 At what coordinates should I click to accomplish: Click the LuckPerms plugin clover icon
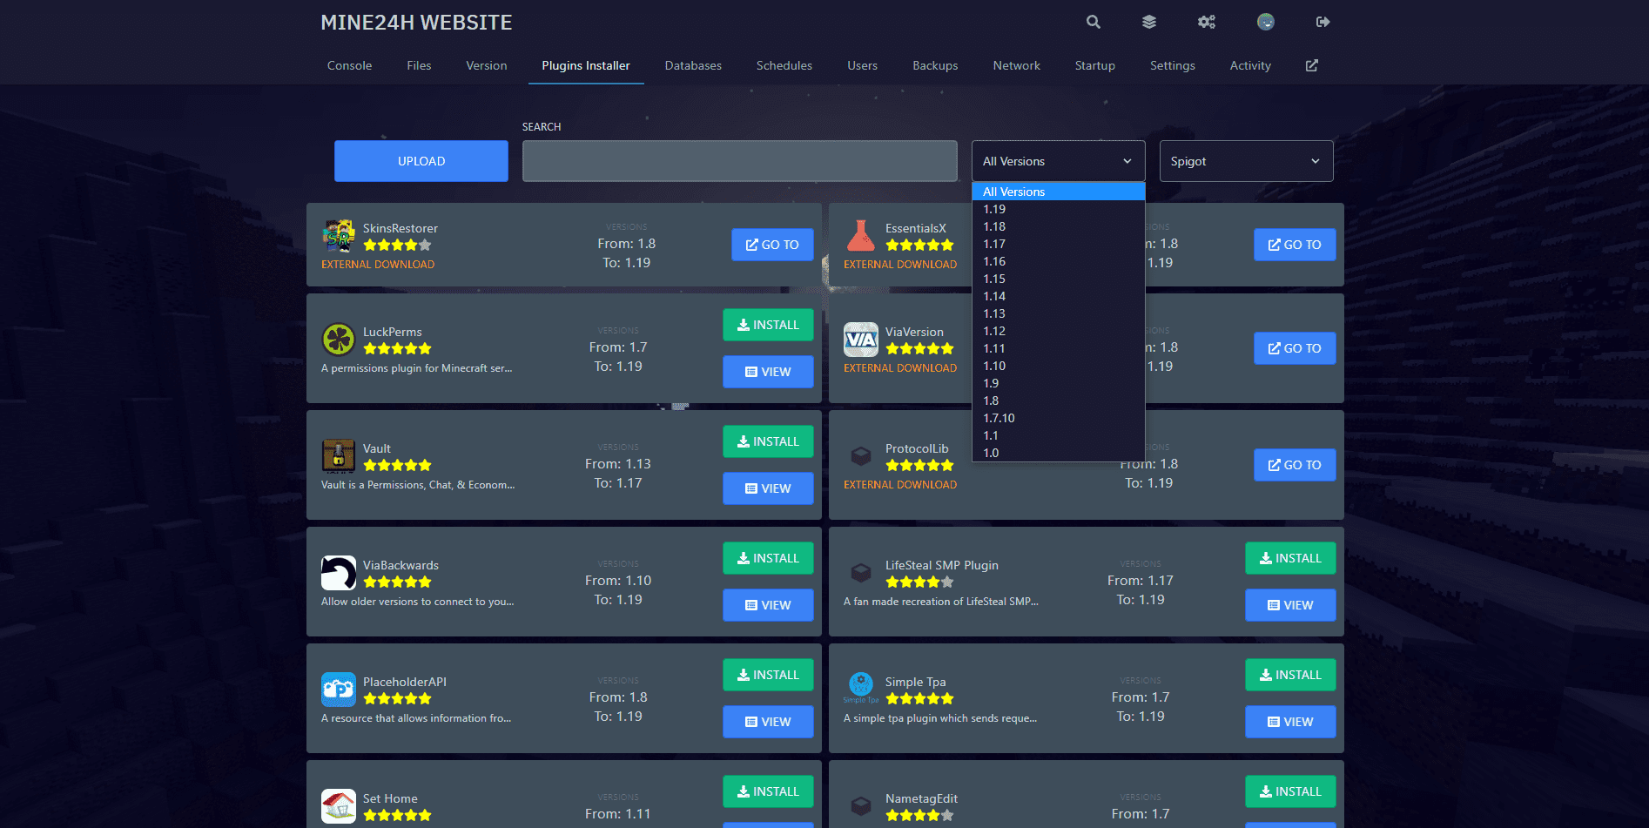point(338,340)
